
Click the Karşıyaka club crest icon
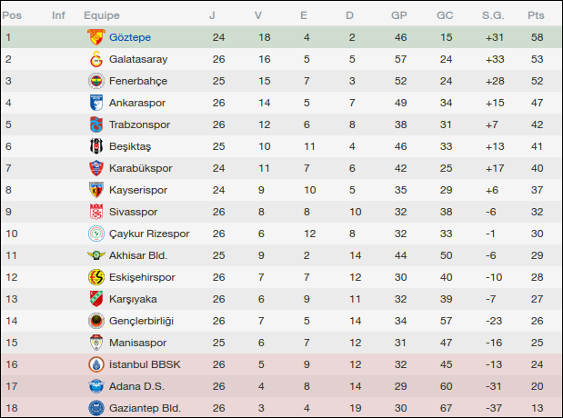point(96,299)
